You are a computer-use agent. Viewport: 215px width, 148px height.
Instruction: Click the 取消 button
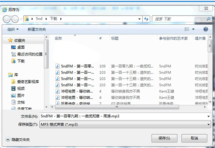click(194, 138)
